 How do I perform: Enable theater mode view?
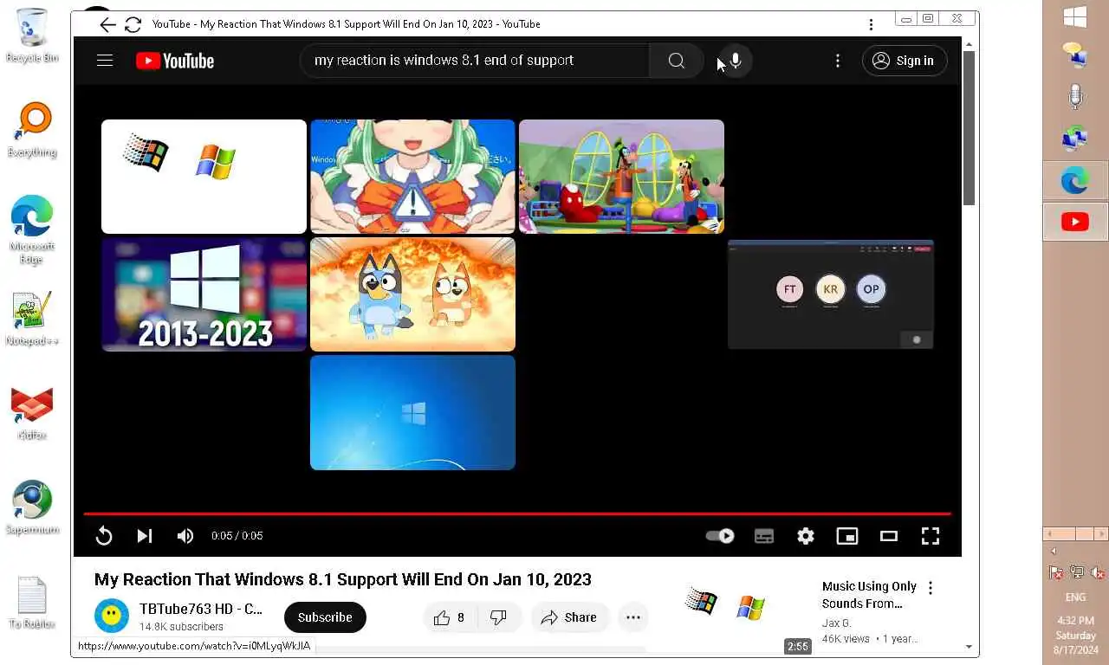889,536
